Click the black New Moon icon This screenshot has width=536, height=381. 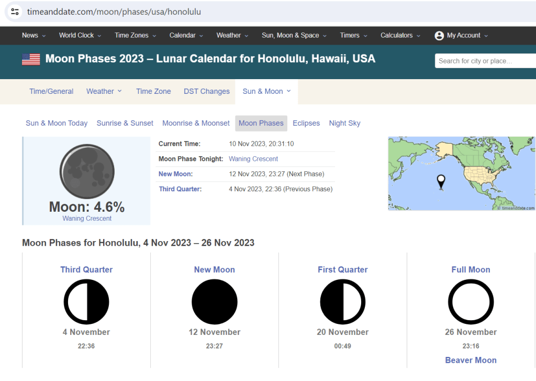coord(215,302)
